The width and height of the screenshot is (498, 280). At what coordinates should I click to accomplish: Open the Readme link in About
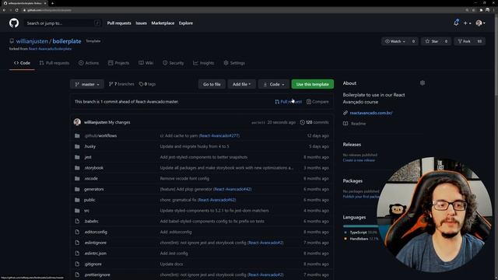(x=358, y=124)
